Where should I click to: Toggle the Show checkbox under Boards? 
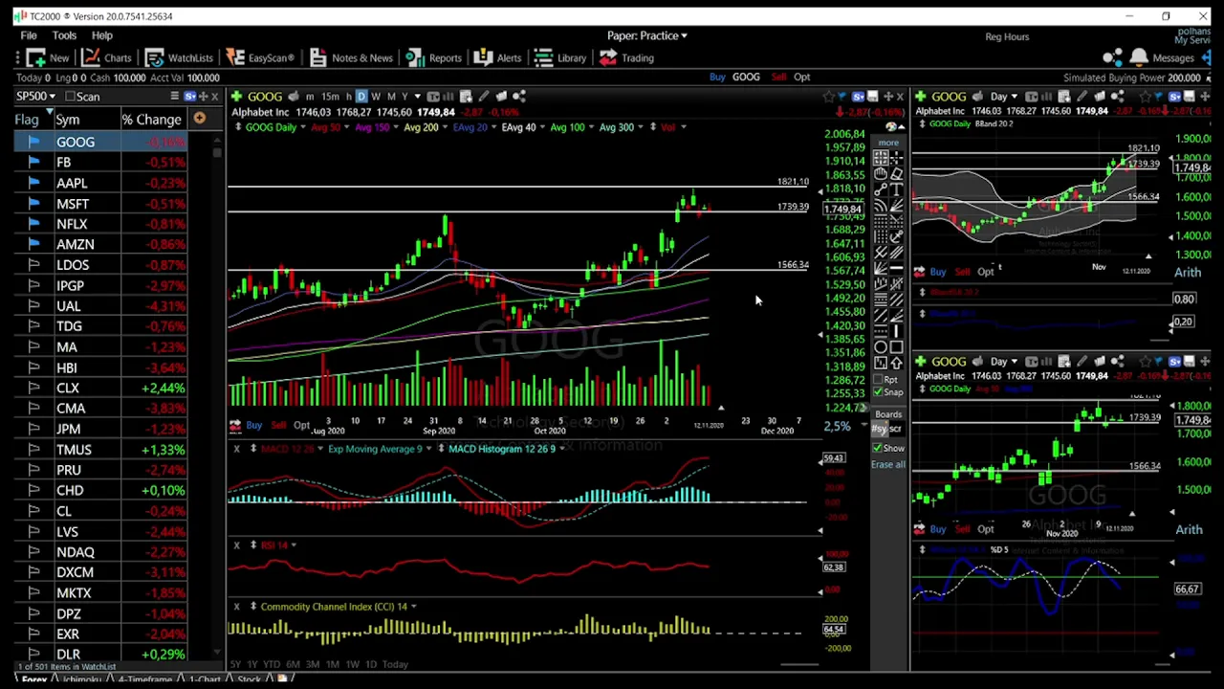coord(877,448)
